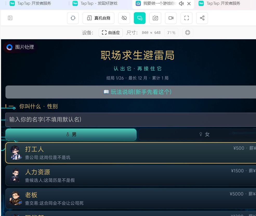
Task: Click the ¥500 price on 打工人
Action: (x=239, y=148)
